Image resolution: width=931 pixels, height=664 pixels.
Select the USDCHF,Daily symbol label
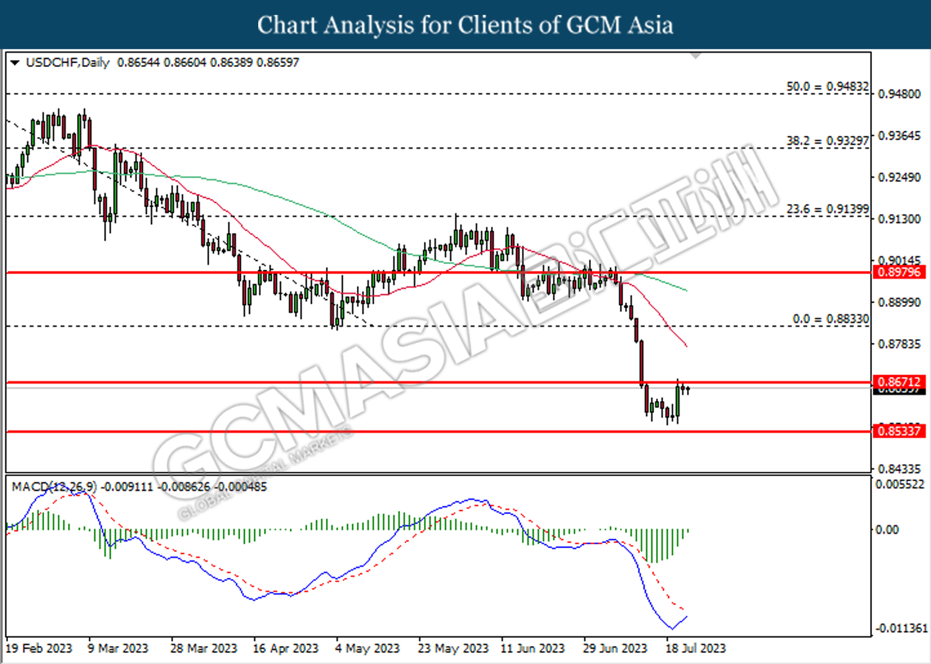(x=68, y=63)
